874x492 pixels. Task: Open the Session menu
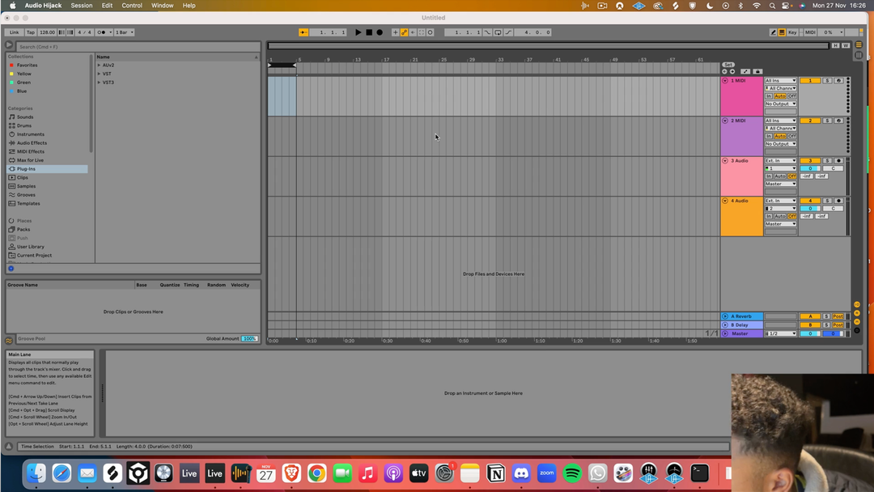pyautogui.click(x=82, y=6)
